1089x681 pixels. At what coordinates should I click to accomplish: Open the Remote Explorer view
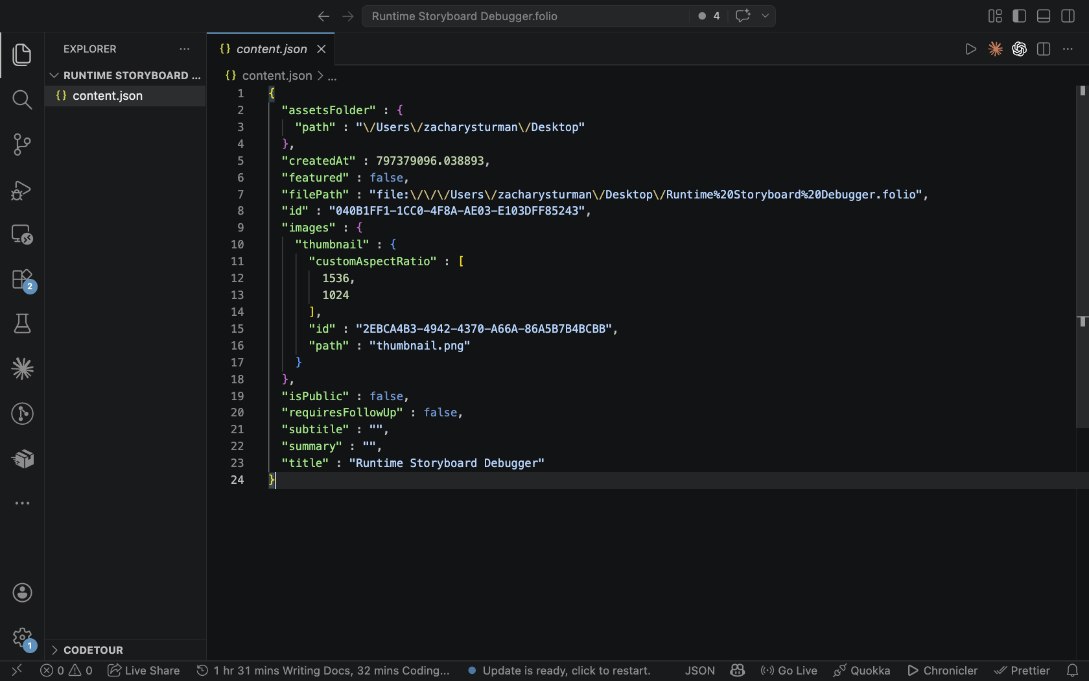[22, 234]
